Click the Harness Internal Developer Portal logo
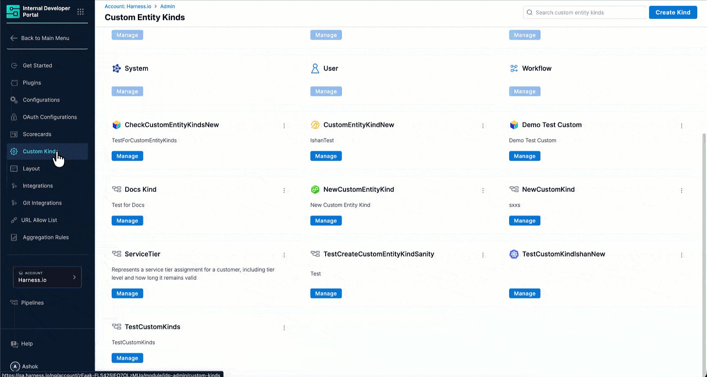707x377 pixels. point(13,12)
